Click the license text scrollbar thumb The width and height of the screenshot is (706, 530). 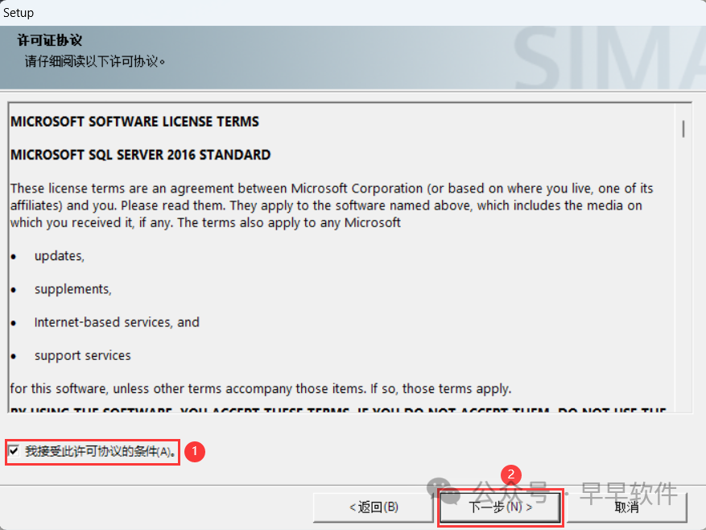pyautogui.click(x=683, y=128)
